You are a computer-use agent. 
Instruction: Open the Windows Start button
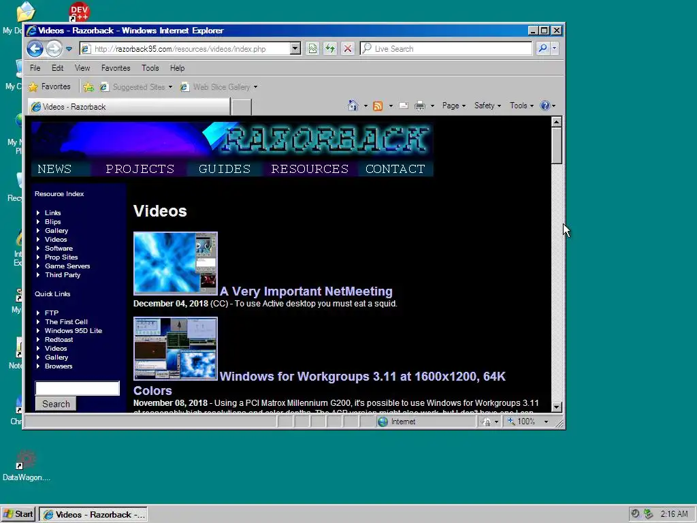[18, 514]
